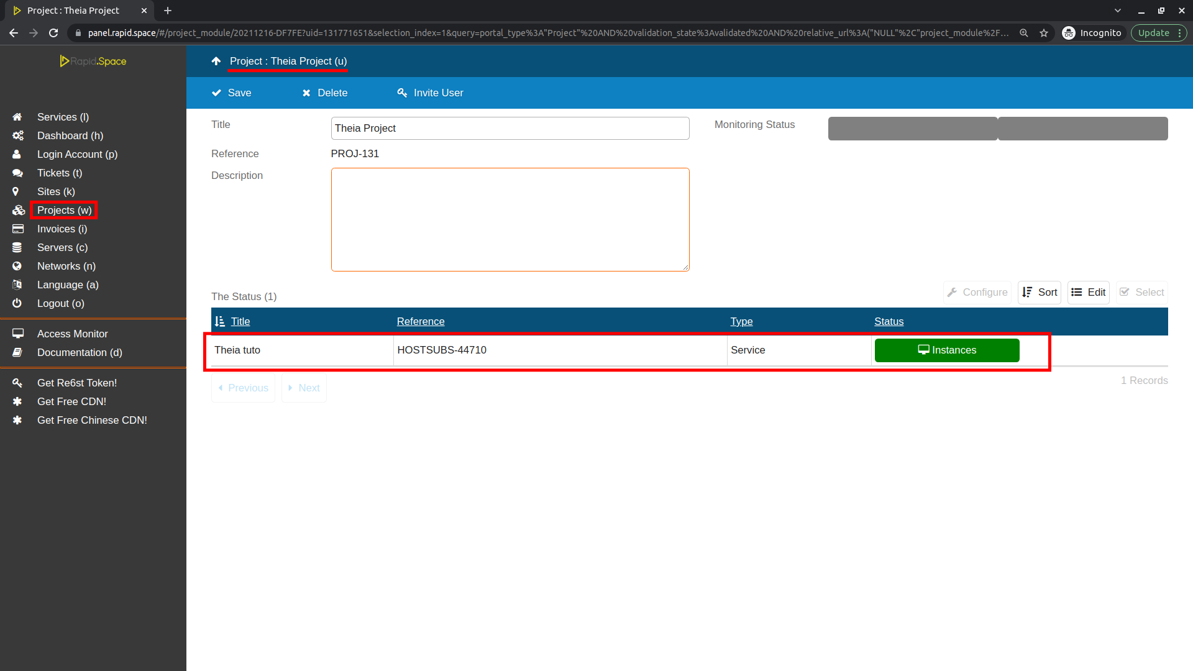Open the Dashboard (h) menu entry
This screenshot has width=1193, height=671.
click(70, 135)
